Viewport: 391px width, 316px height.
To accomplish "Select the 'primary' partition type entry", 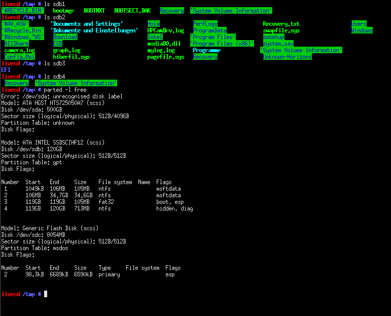I will pos(109,274).
